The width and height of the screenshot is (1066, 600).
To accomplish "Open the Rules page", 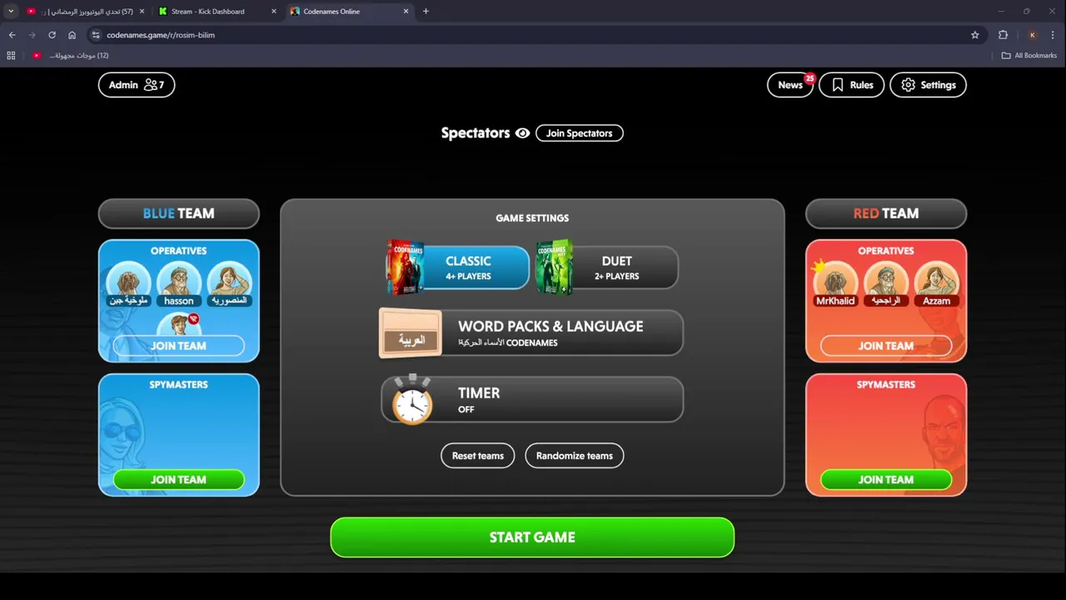I will (x=851, y=85).
